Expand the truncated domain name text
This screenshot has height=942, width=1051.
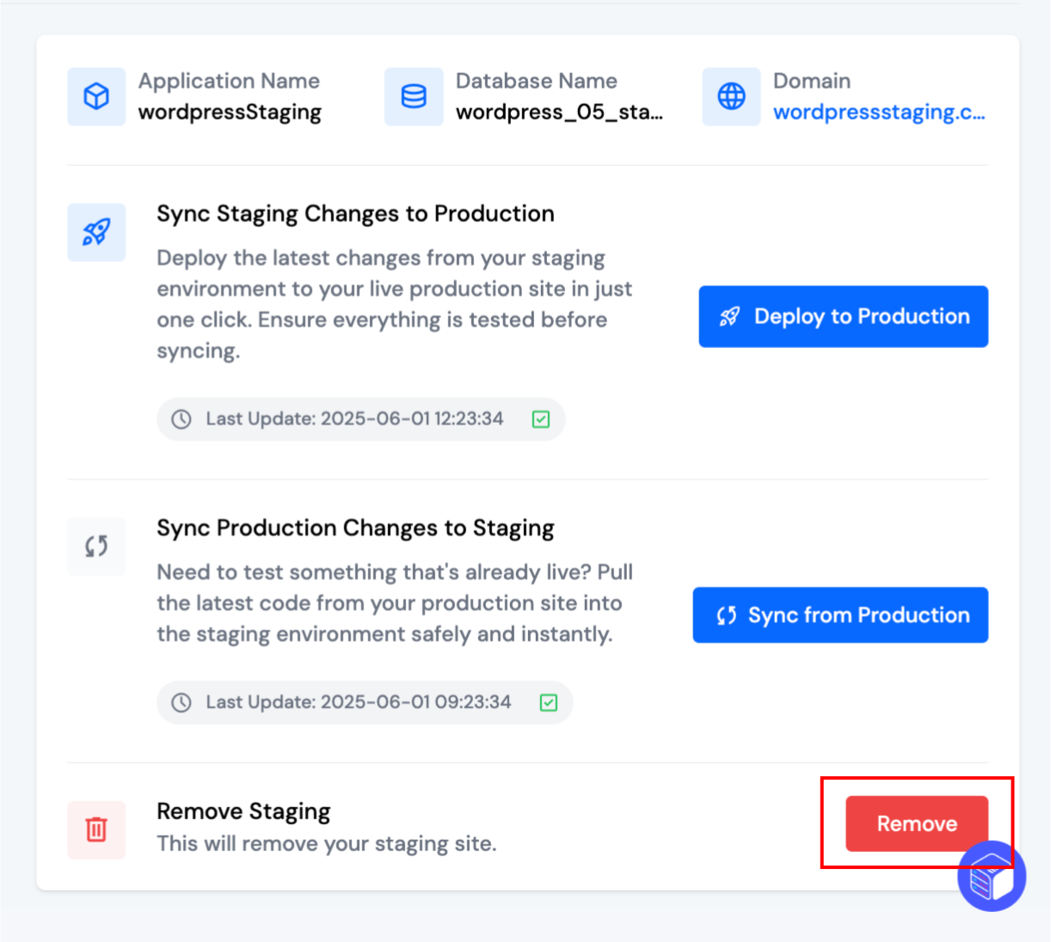880,112
